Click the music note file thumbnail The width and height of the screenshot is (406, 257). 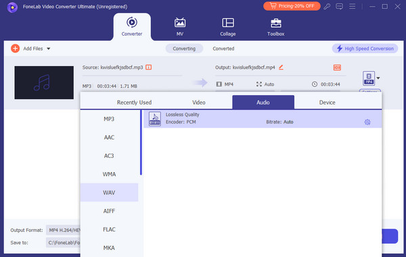click(x=44, y=82)
